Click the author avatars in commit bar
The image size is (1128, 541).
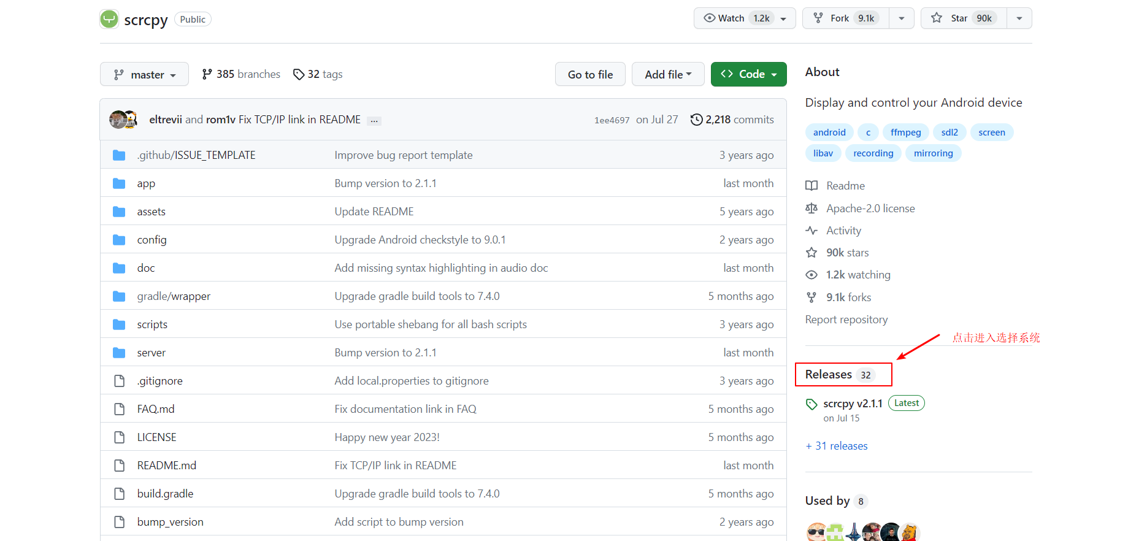pos(123,120)
